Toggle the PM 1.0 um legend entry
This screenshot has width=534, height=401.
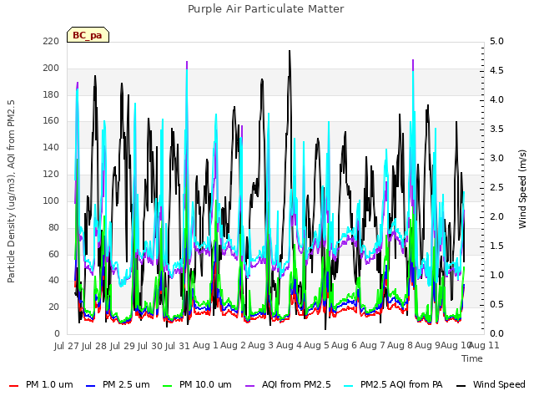(41, 384)
